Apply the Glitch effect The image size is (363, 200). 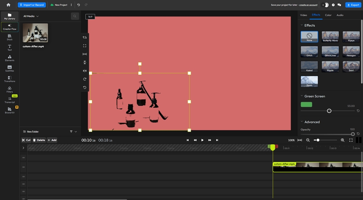click(309, 52)
